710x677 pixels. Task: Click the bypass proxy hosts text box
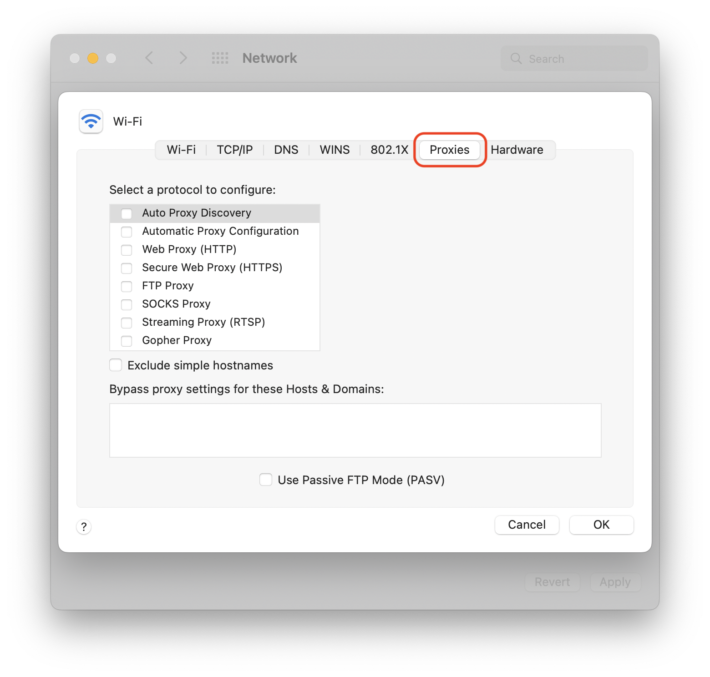(355, 430)
